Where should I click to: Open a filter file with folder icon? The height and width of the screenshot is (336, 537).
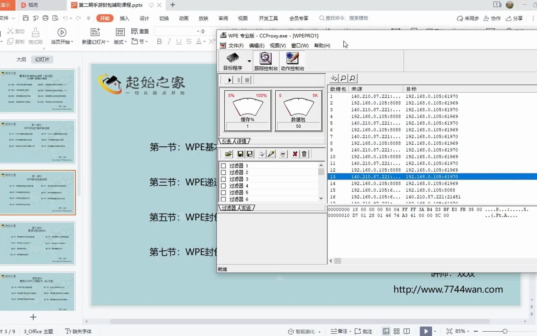click(228, 154)
